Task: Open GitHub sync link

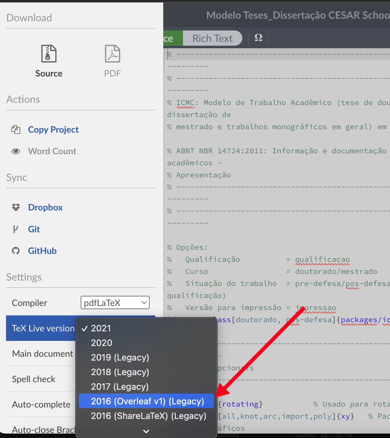Action: [42, 251]
